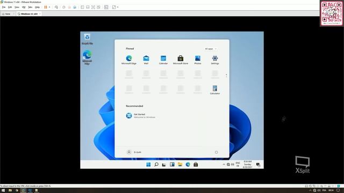The height and width of the screenshot is (193, 344).
Task: Close the Windows 11 x64 tab
Action: (40, 14)
